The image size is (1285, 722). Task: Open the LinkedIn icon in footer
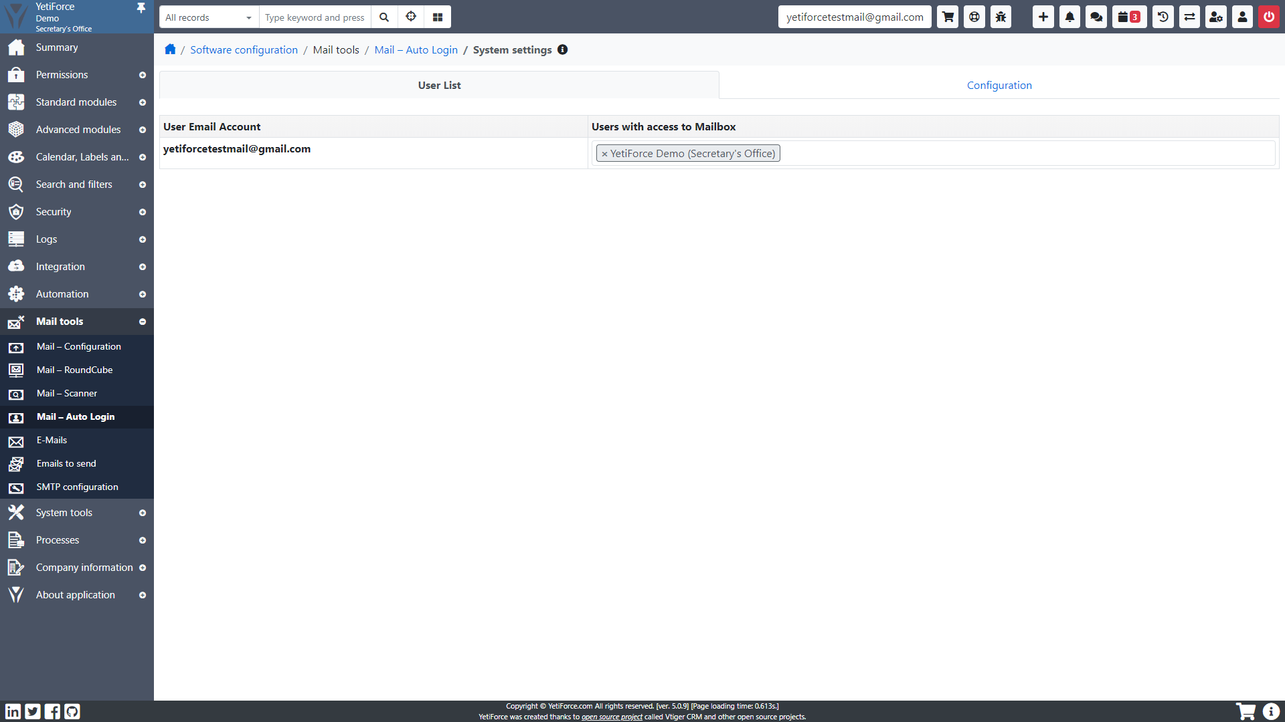pyautogui.click(x=13, y=711)
